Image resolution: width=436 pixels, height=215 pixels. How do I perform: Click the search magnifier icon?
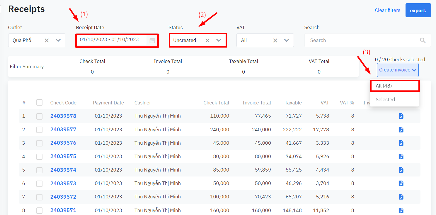[x=423, y=41]
